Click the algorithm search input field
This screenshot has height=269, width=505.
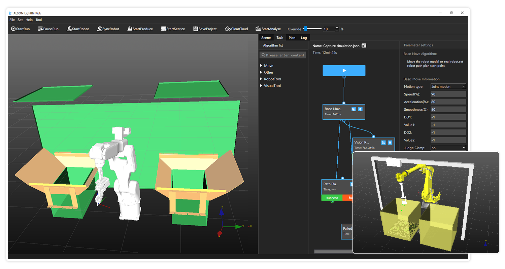[284, 54]
